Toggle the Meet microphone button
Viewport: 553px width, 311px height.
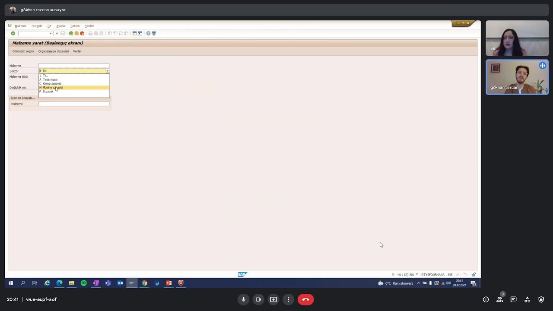(x=243, y=299)
